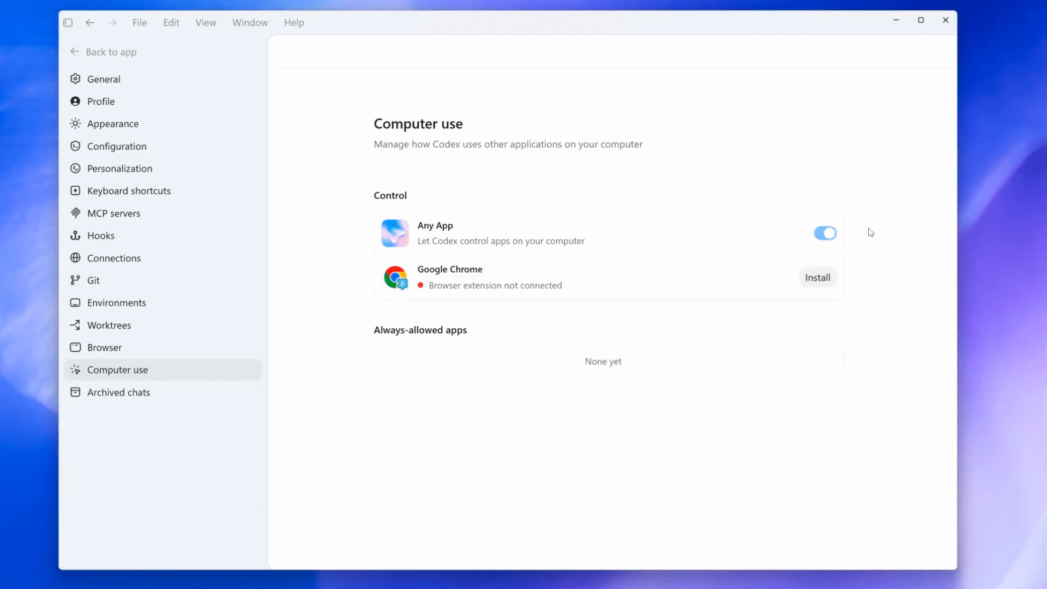Go to Back to app link

coord(111,52)
